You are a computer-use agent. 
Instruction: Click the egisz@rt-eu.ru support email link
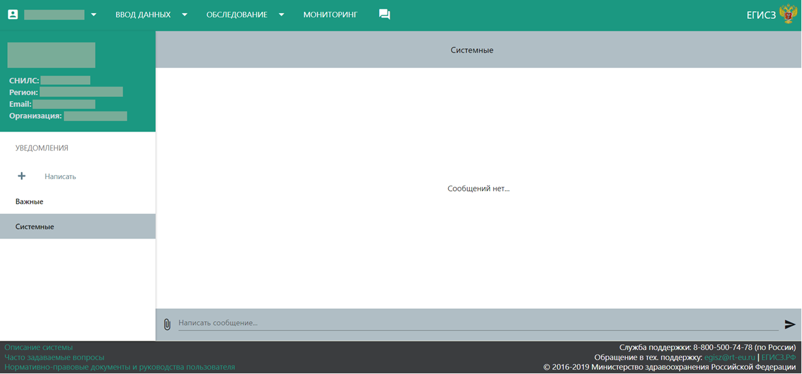[730, 357]
